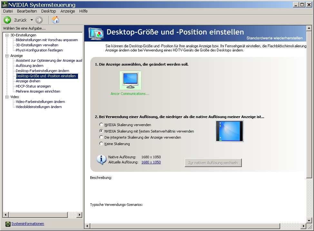Select Keine Skalierung radio button
Screen dimensions: 314x231
(101, 143)
